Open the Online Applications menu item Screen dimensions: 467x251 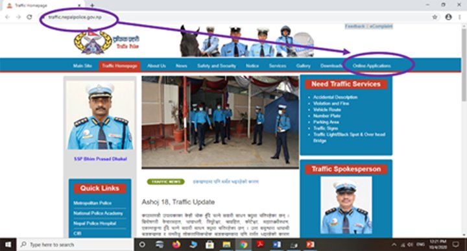(x=372, y=66)
